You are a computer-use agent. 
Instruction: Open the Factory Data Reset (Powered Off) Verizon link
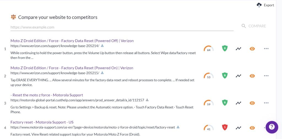pos(72,41)
